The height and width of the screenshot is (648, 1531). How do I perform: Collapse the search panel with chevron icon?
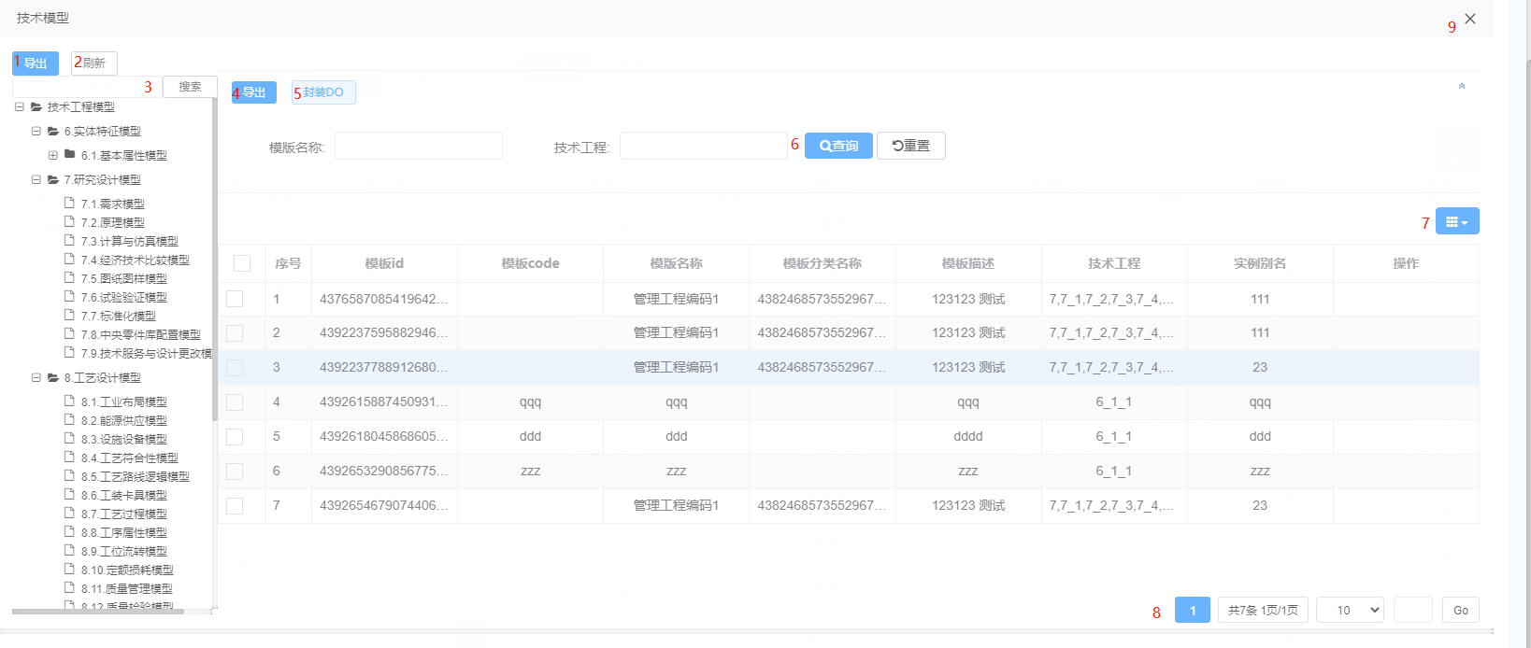coord(1462,86)
